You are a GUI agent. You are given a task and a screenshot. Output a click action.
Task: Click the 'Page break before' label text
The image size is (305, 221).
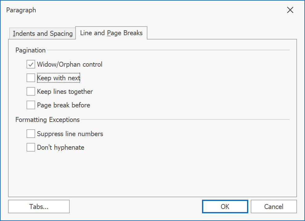[64, 105]
